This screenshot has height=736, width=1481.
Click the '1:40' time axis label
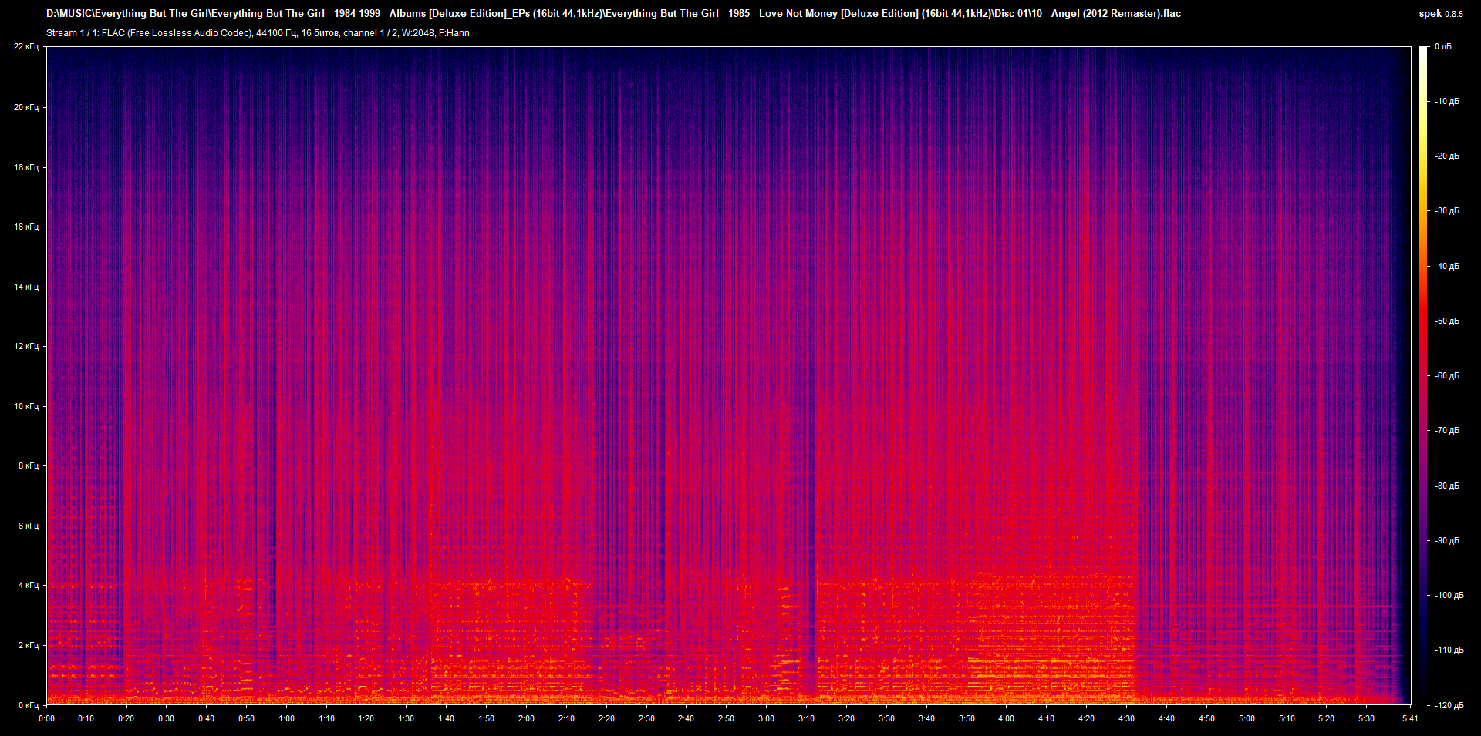pos(446,718)
